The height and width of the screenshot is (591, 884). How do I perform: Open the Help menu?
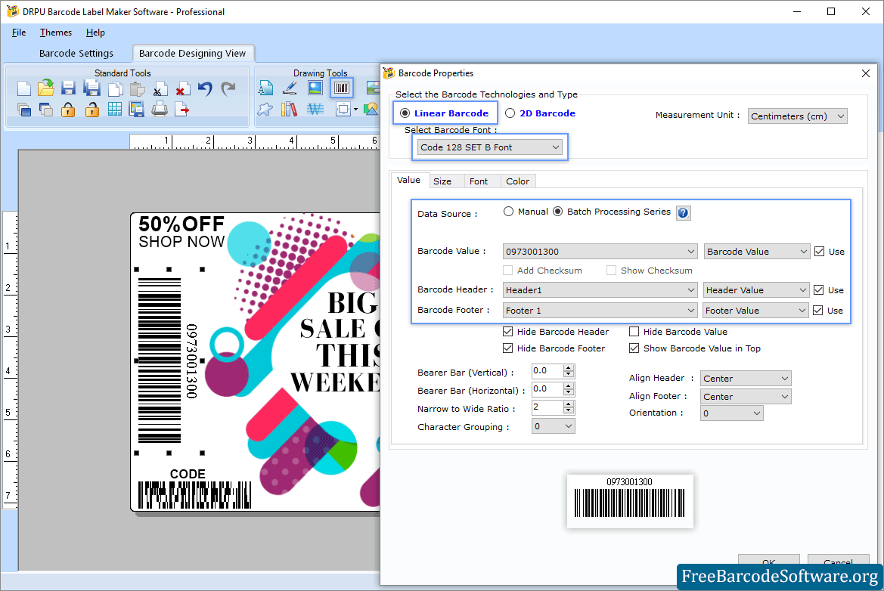point(95,32)
